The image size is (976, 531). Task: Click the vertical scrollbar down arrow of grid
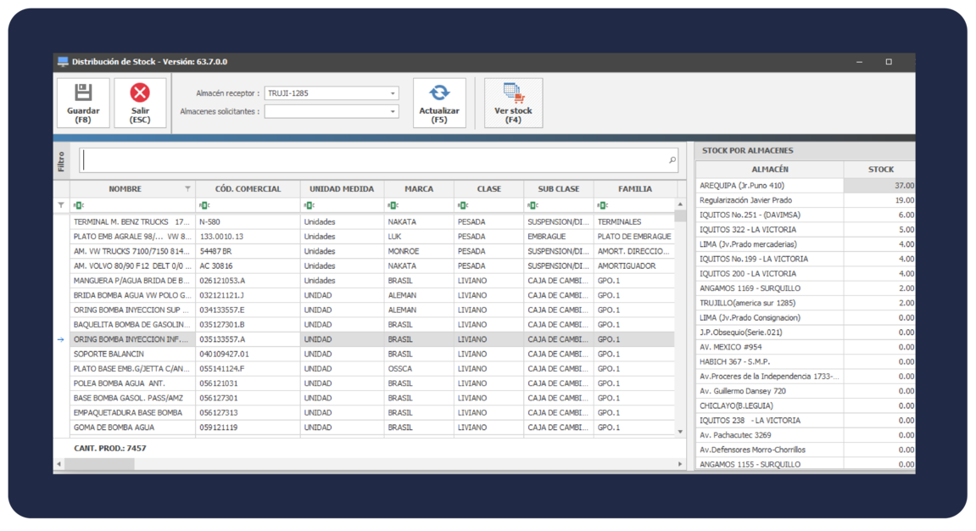point(680,432)
